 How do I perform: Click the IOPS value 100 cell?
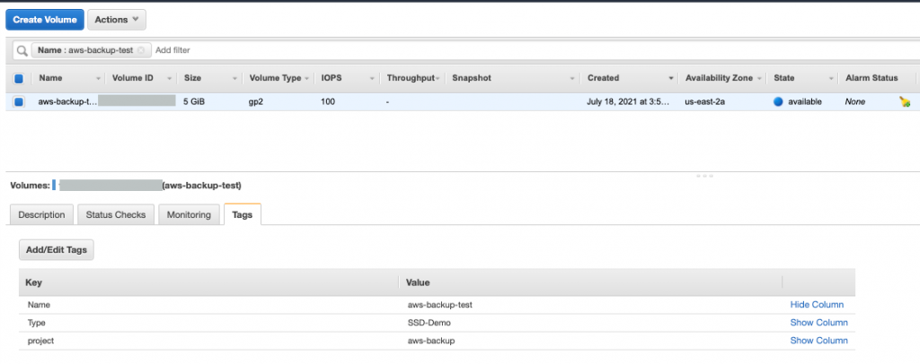328,102
